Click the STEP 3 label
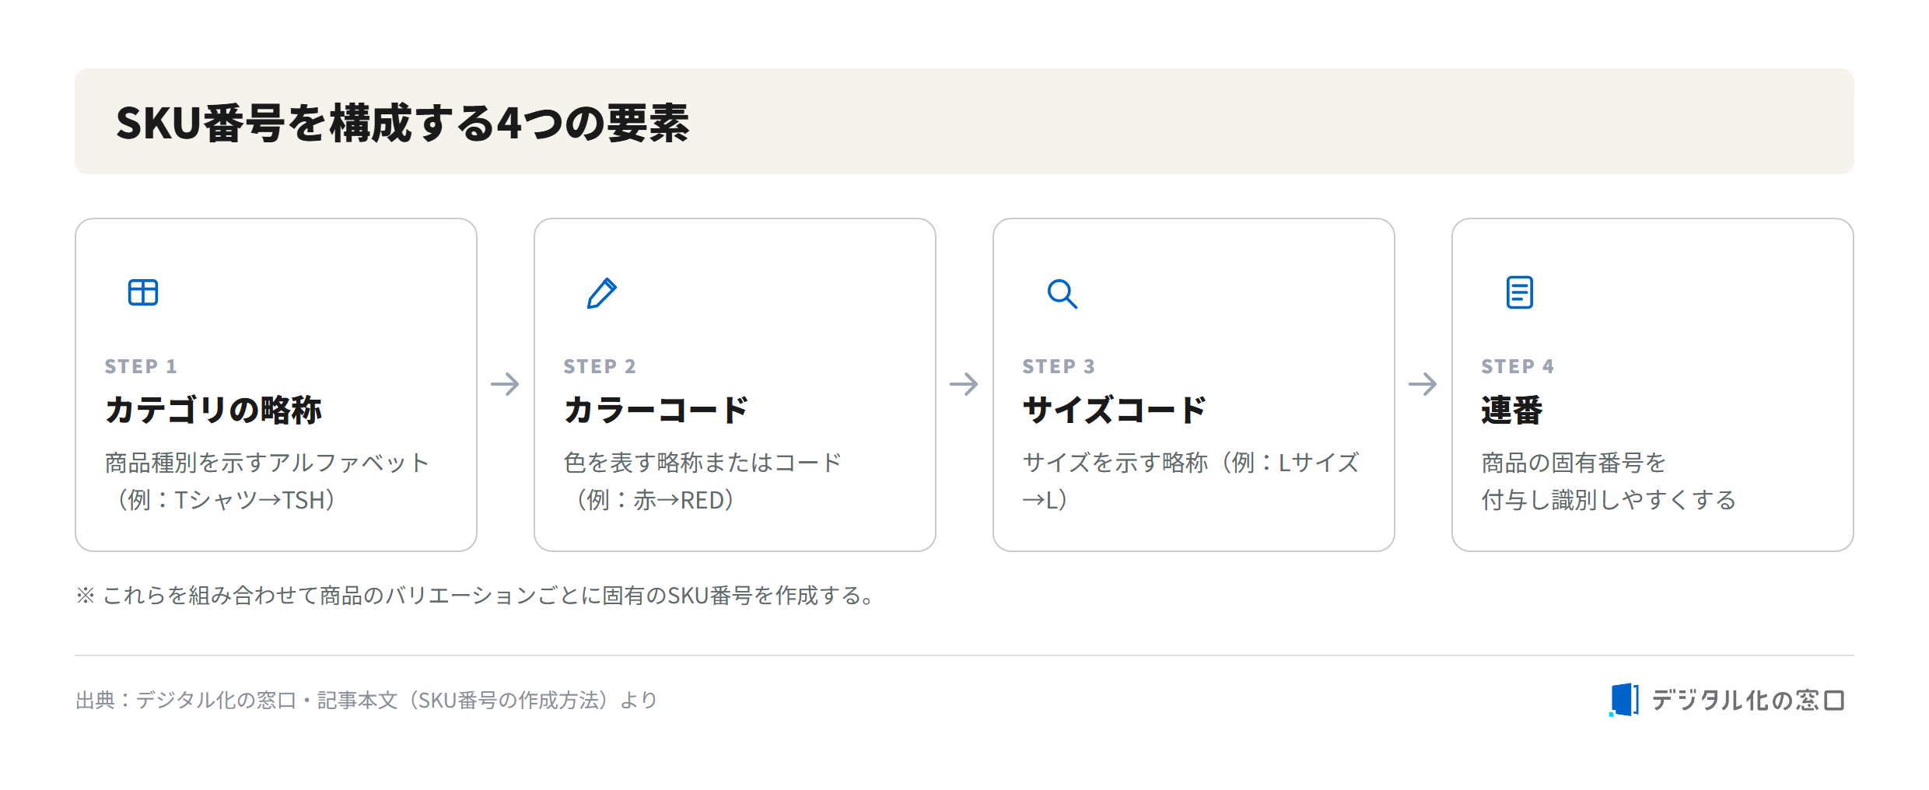 click(x=1059, y=366)
